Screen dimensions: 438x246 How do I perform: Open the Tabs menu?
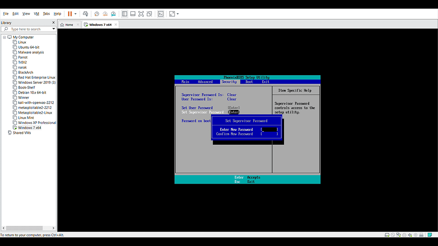point(46,14)
